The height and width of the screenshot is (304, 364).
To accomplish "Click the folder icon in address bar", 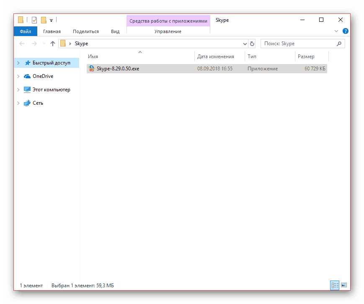I will 63,44.
